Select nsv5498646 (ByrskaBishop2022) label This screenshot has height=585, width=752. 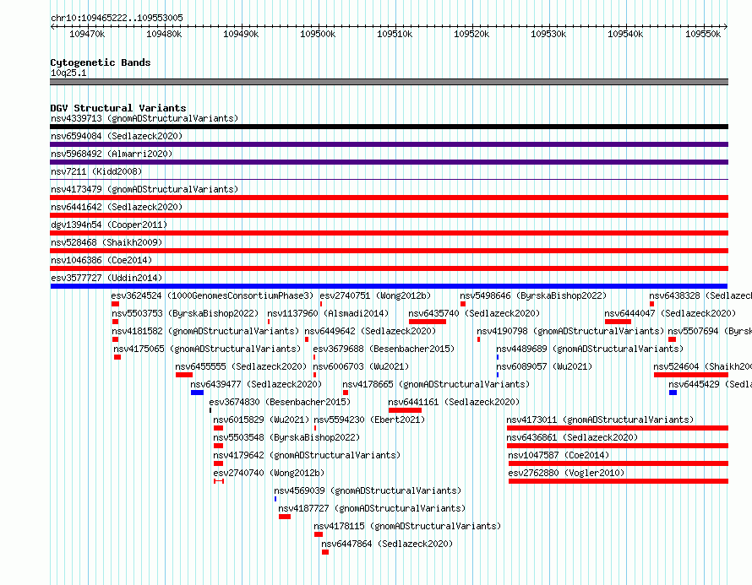(533, 295)
